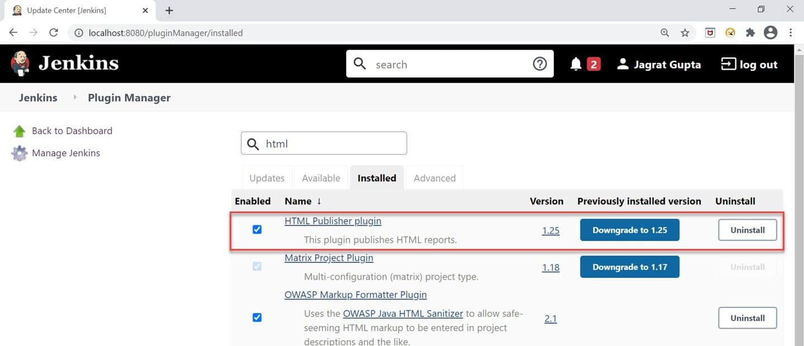Screen dimensions: 804x346
Task: Uncheck the OWASP Markup Formatter Plugin checkbox
Action: click(257, 318)
